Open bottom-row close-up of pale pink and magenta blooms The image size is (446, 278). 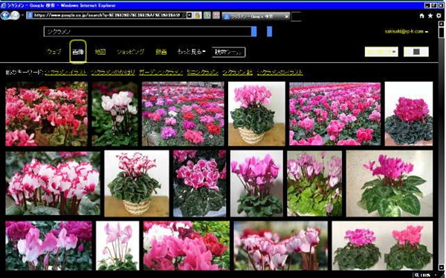point(49,245)
